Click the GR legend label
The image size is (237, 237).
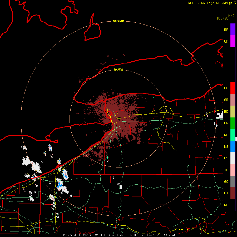pyautogui.click(x=226, y=100)
